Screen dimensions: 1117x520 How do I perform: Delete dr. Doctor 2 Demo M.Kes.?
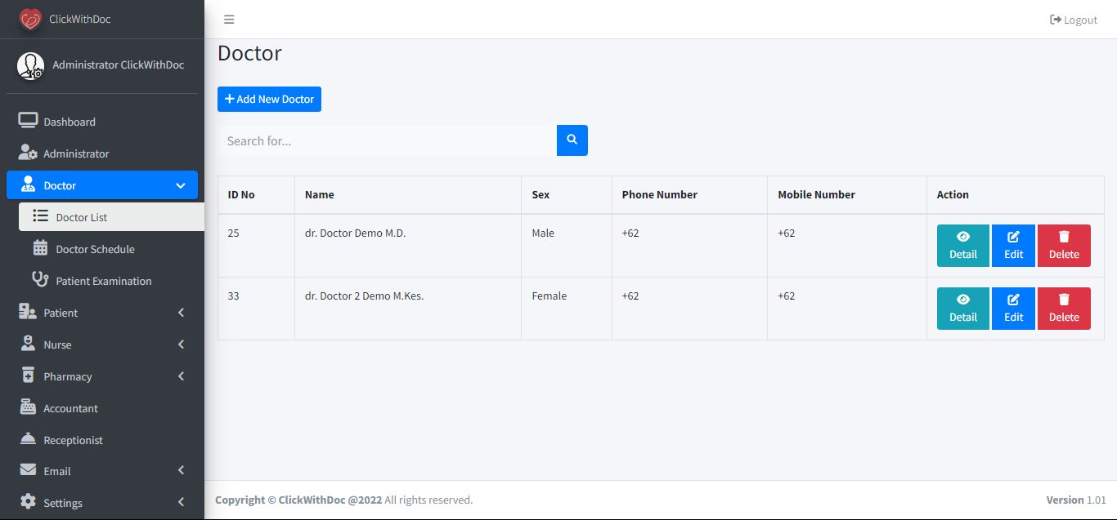click(1064, 309)
